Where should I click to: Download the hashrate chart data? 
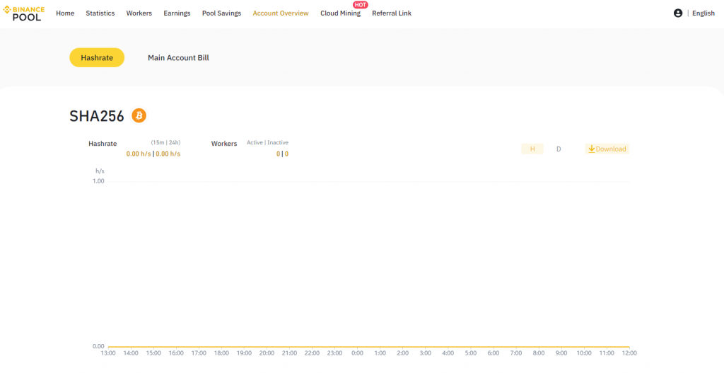pyautogui.click(x=607, y=149)
